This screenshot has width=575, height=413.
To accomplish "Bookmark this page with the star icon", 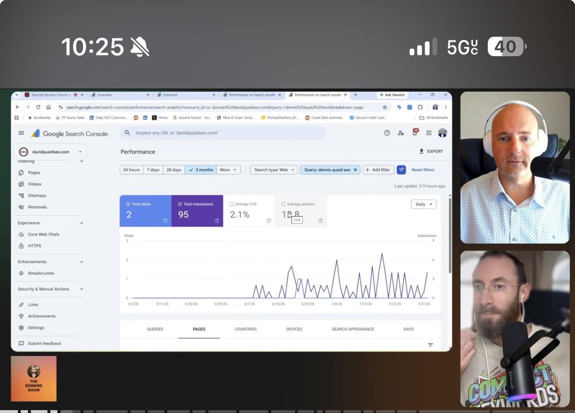I will (385, 107).
